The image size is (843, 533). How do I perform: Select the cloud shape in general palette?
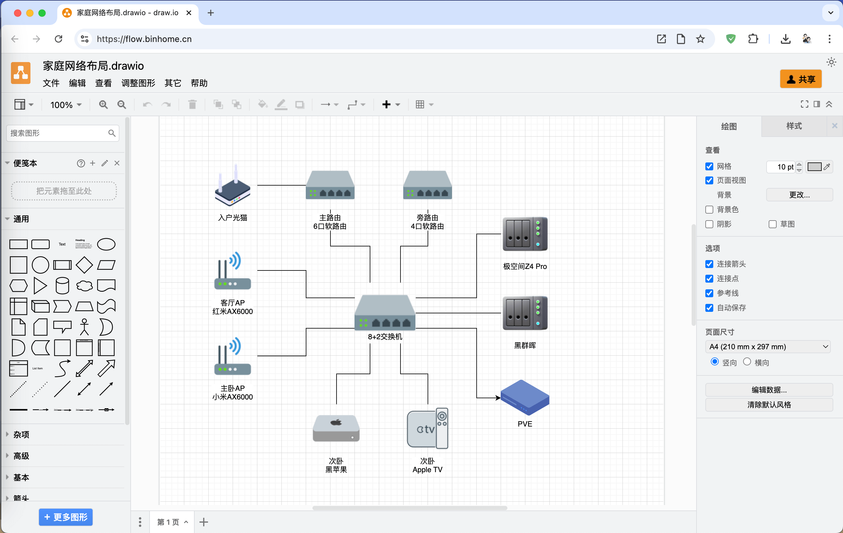point(84,286)
